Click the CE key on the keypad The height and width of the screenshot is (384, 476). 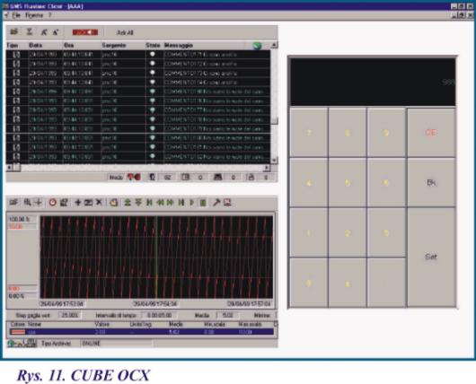[x=431, y=133]
